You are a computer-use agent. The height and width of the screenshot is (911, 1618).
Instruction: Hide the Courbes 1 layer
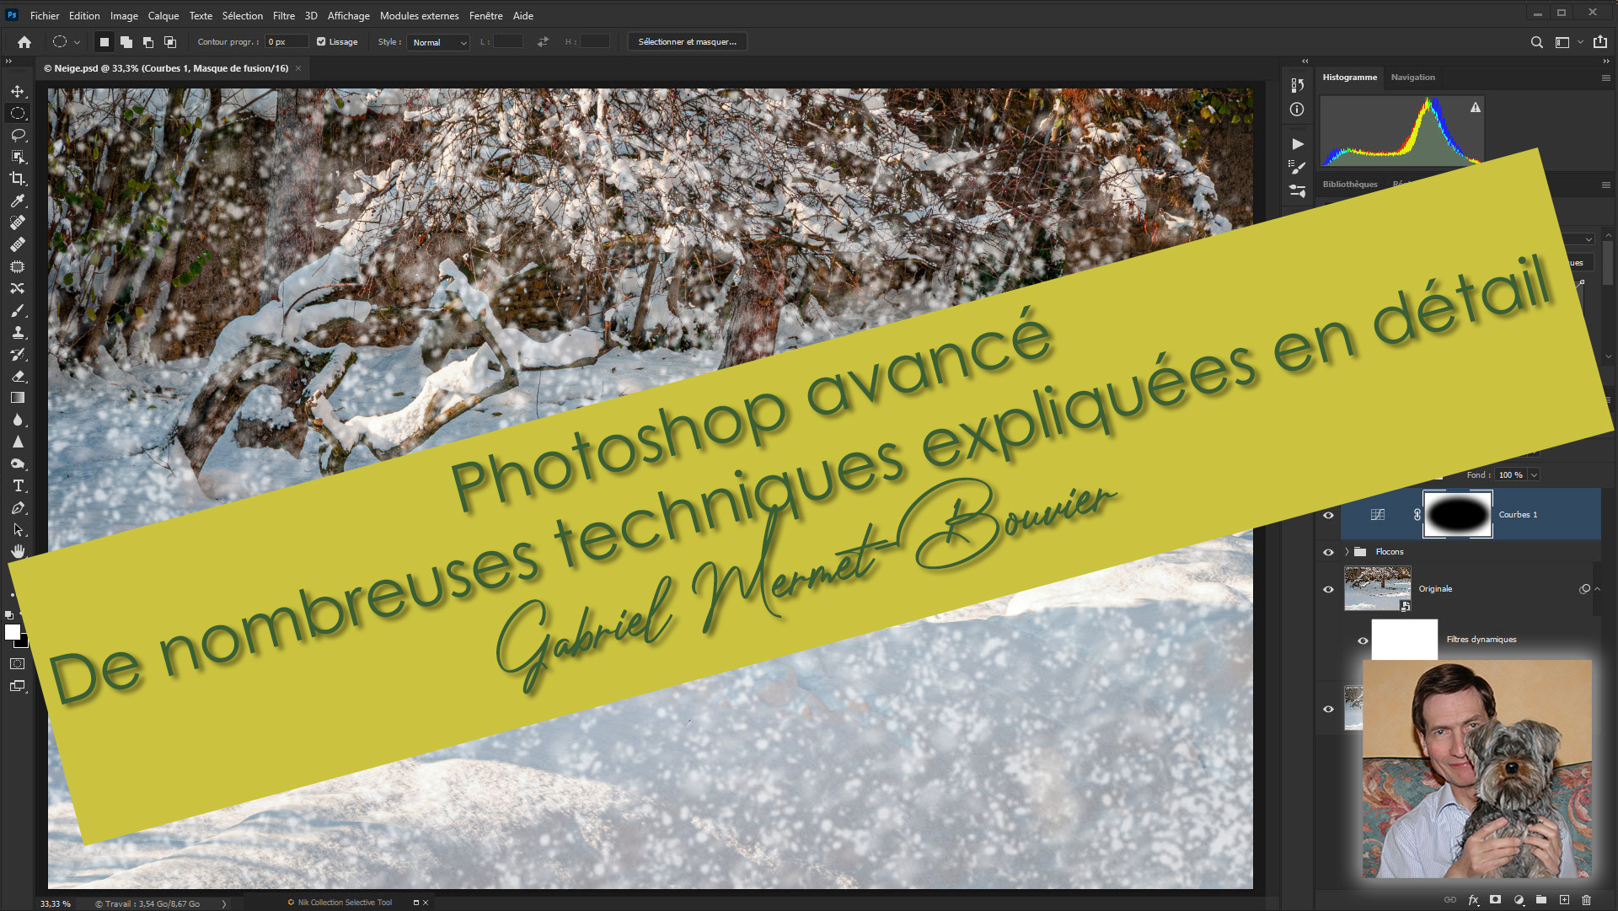(x=1328, y=515)
